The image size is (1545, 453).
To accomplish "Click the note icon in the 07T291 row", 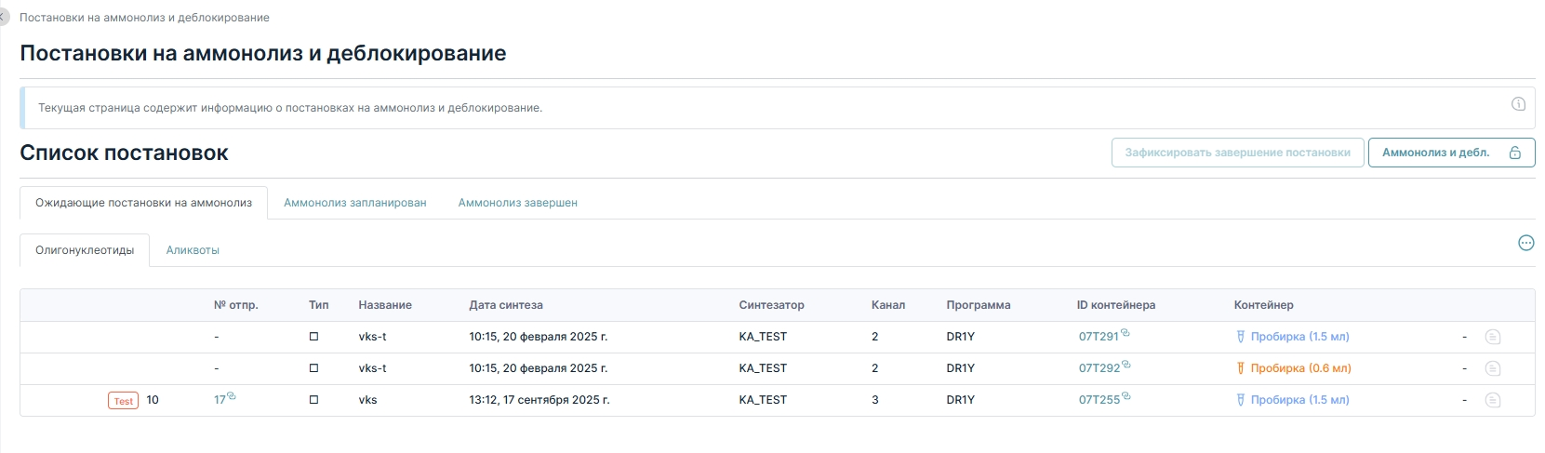I will click(x=1493, y=337).
